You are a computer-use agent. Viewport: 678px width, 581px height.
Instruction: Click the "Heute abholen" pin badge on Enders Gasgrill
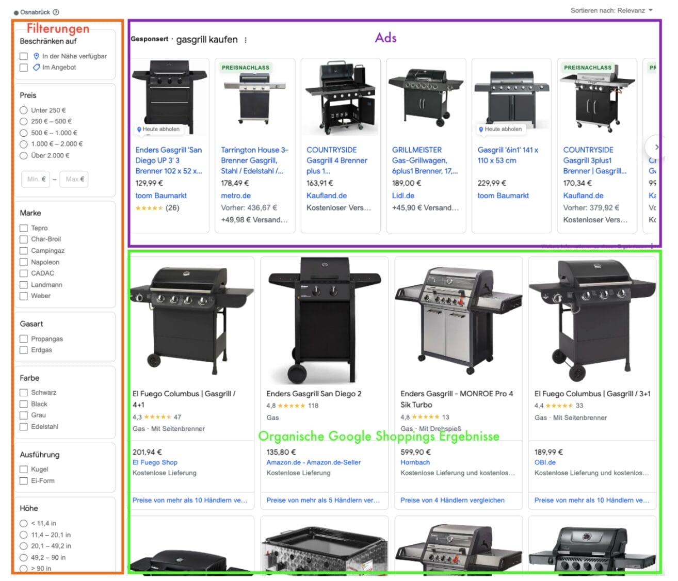[x=158, y=129]
